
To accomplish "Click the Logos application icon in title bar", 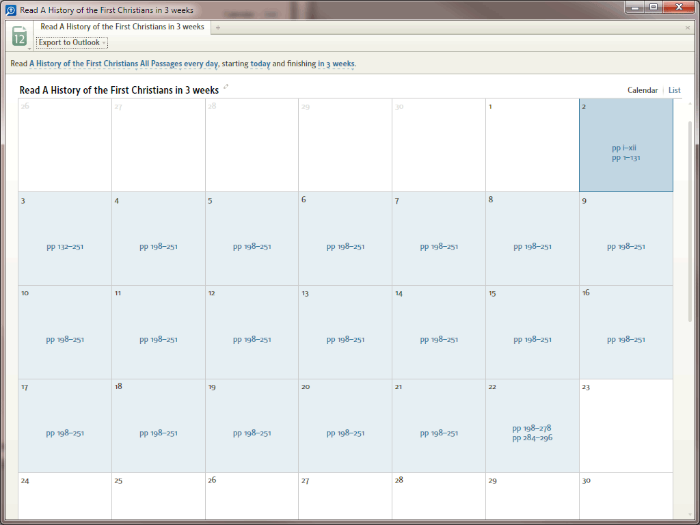I will 11,10.
